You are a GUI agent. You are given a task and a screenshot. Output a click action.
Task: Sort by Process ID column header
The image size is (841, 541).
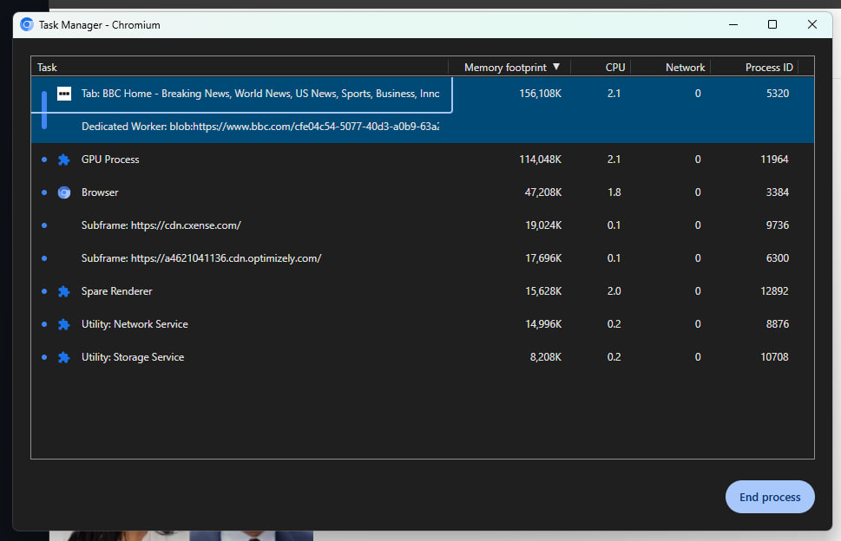click(x=768, y=68)
